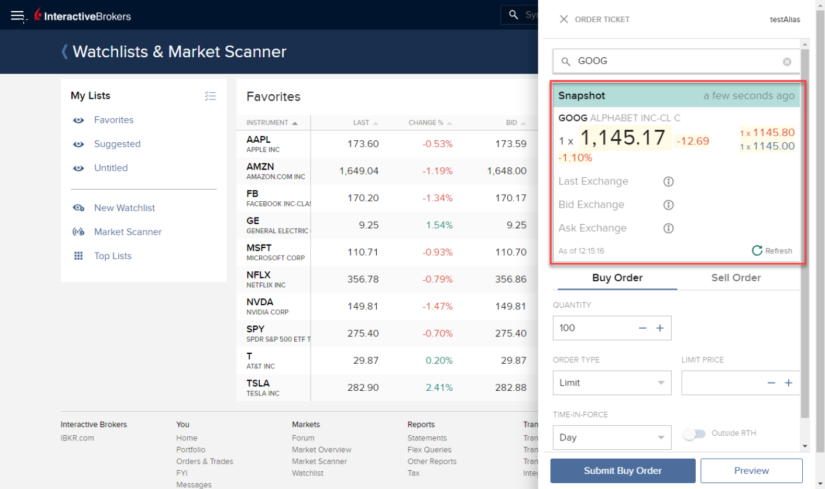The width and height of the screenshot is (825, 489).
Task: Show info for Bid Exchange
Action: click(668, 205)
